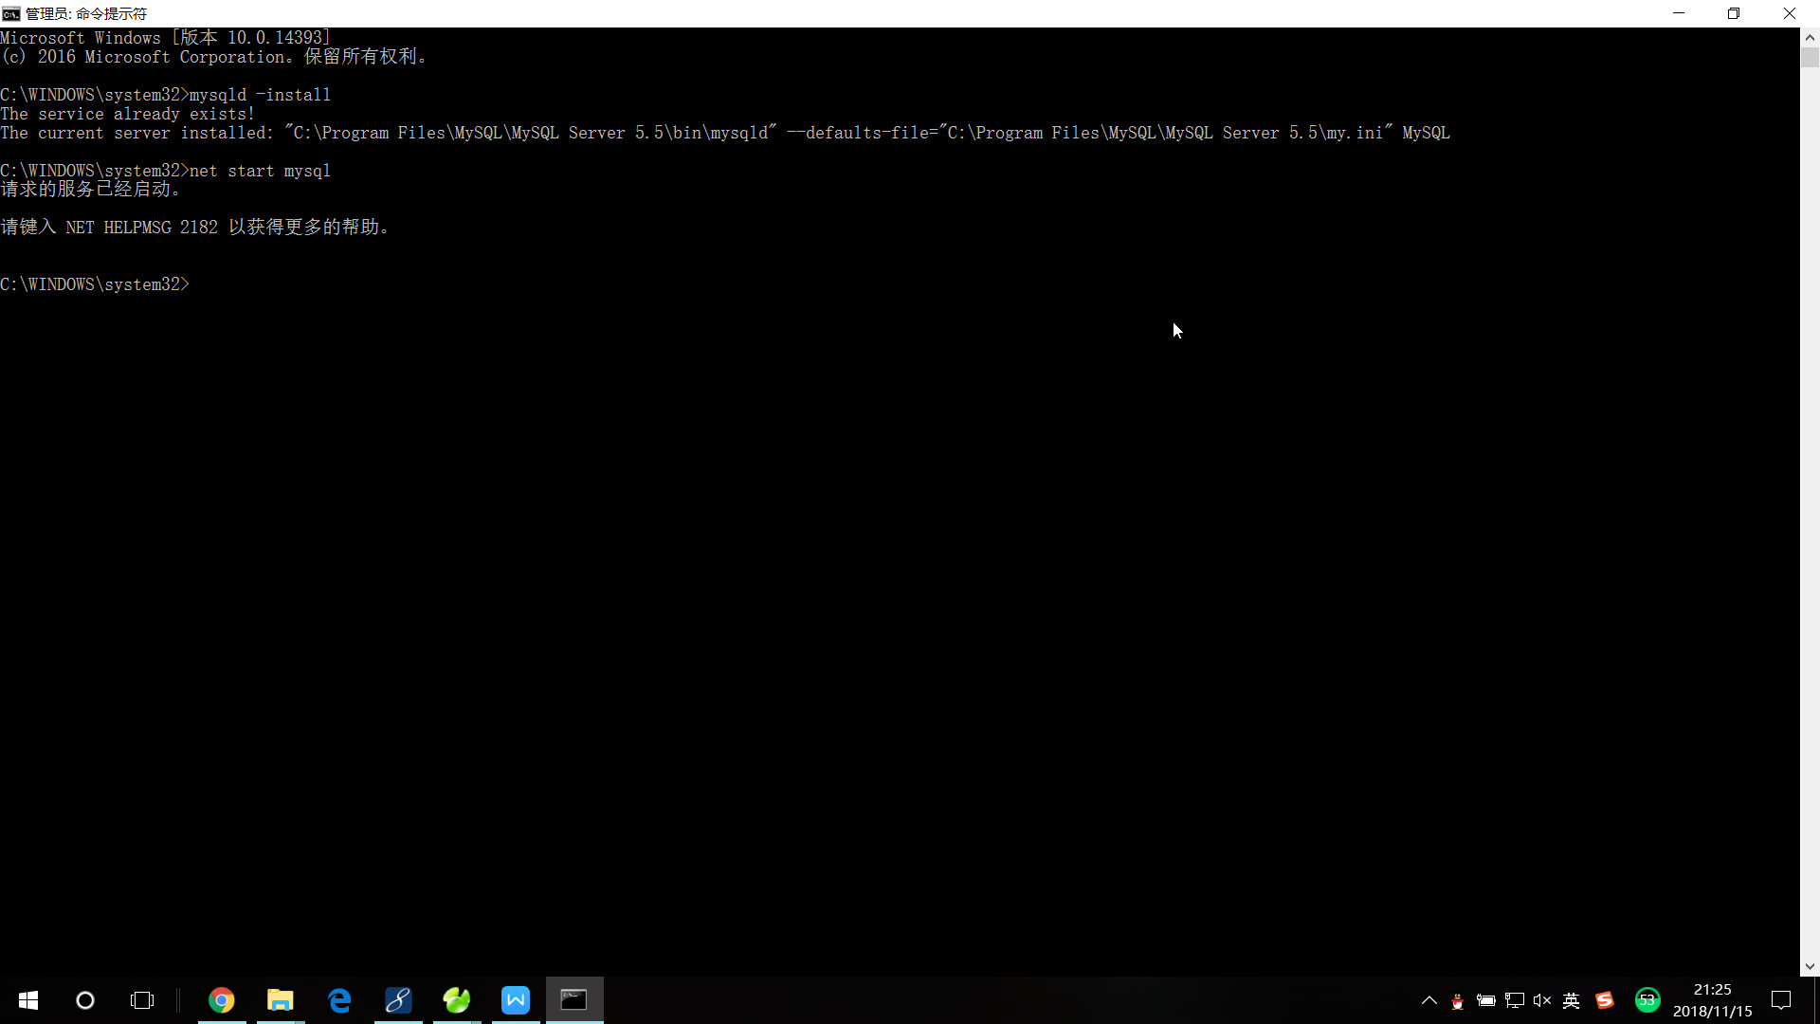The image size is (1820, 1024).
Task: Expand hidden system tray icons
Action: [1429, 1001]
